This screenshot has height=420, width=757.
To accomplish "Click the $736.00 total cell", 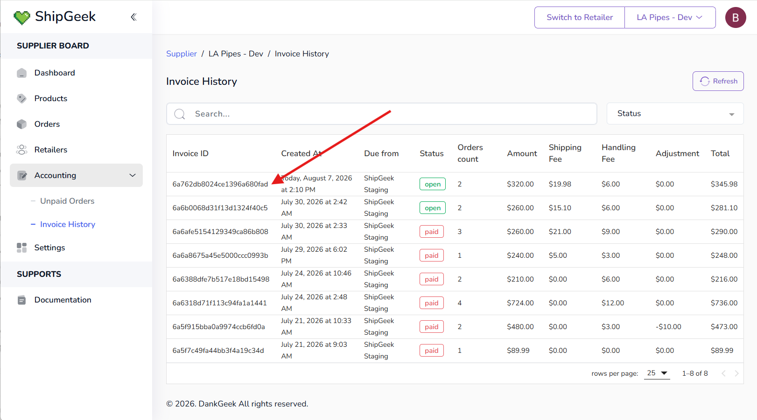I will (x=724, y=303).
